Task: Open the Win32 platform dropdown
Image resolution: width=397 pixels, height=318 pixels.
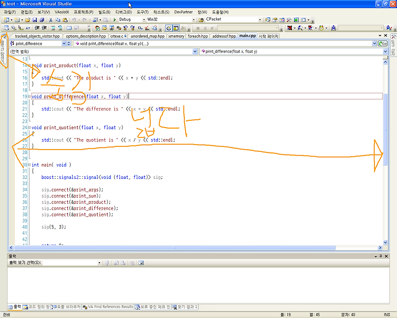Action: (x=194, y=20)
